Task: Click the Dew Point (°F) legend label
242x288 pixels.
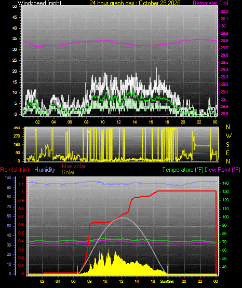Action: click(x=222, y=170)
